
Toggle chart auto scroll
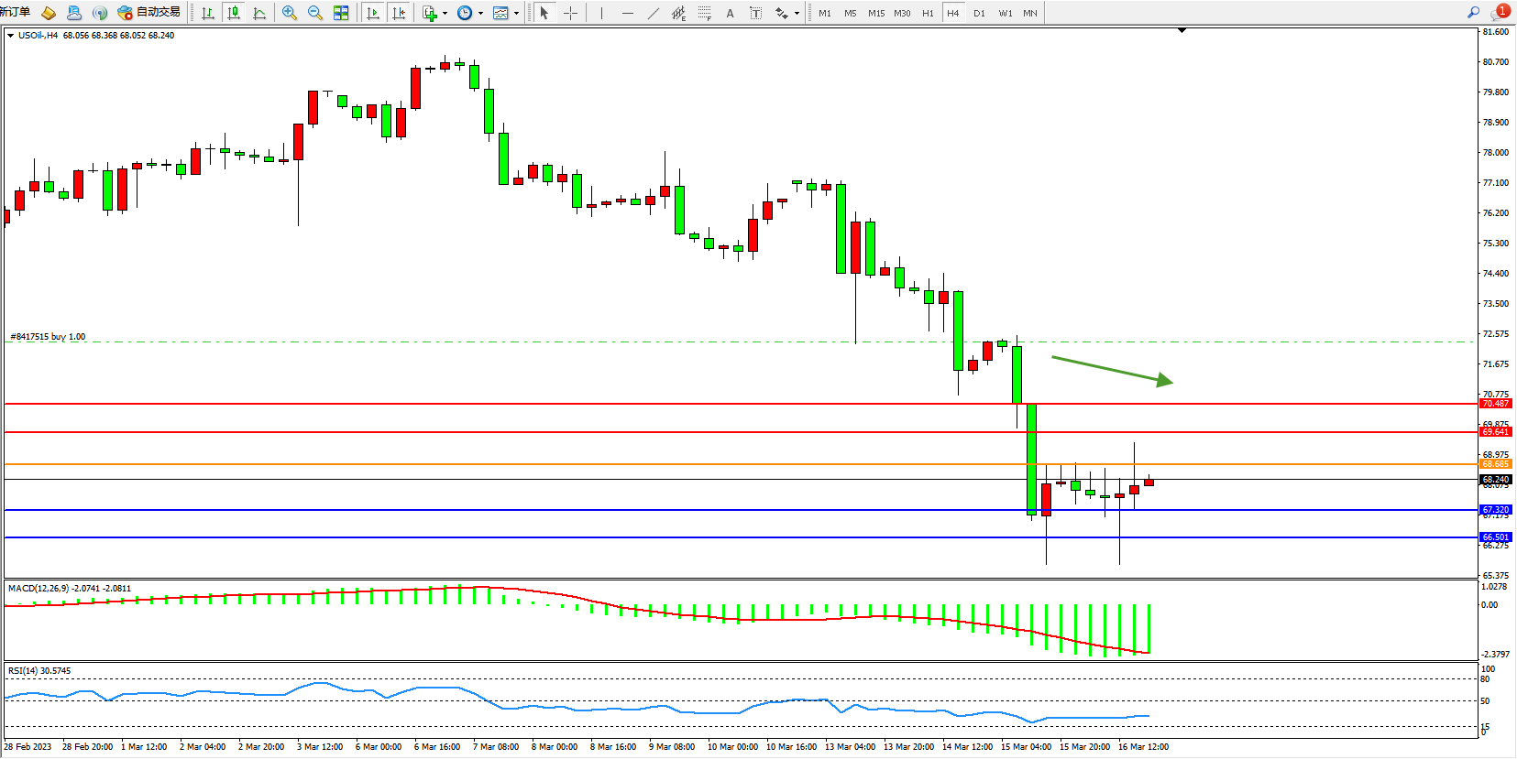point(373,13)
